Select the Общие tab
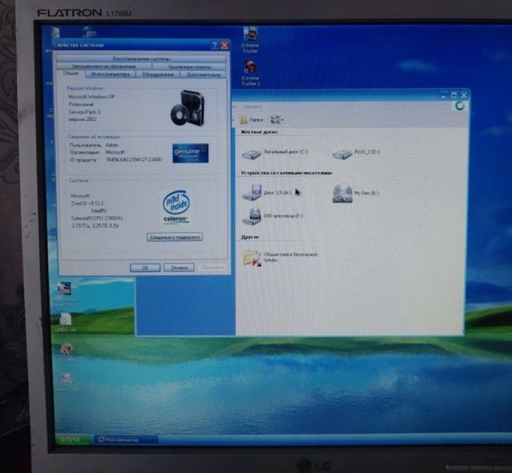512x473 pixels. tap(70, 73)
